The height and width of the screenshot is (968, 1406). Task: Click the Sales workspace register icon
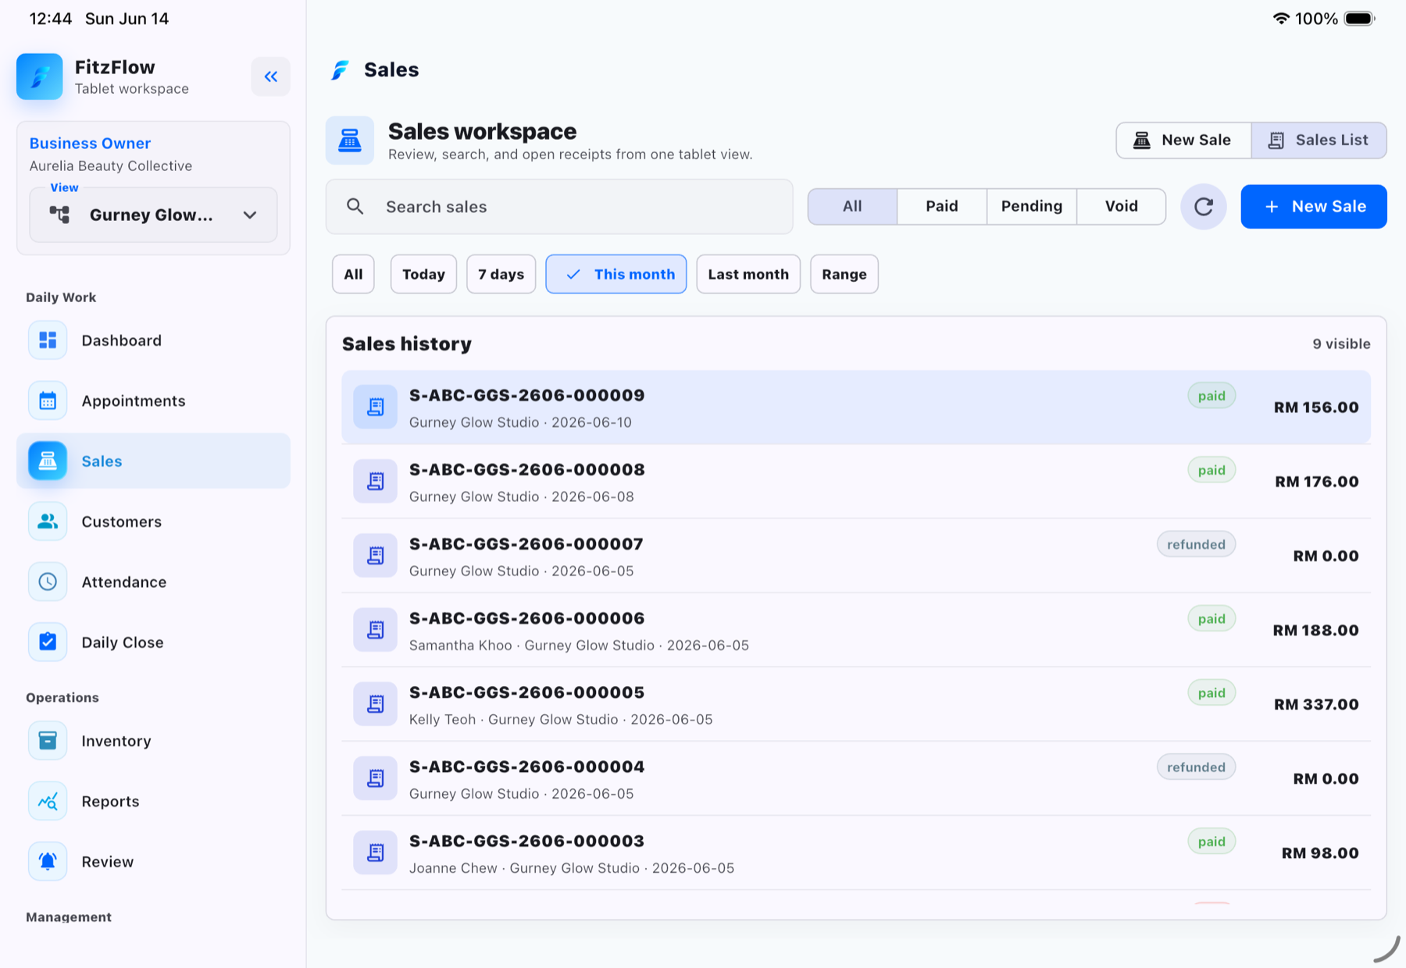[x=350, y=141]
